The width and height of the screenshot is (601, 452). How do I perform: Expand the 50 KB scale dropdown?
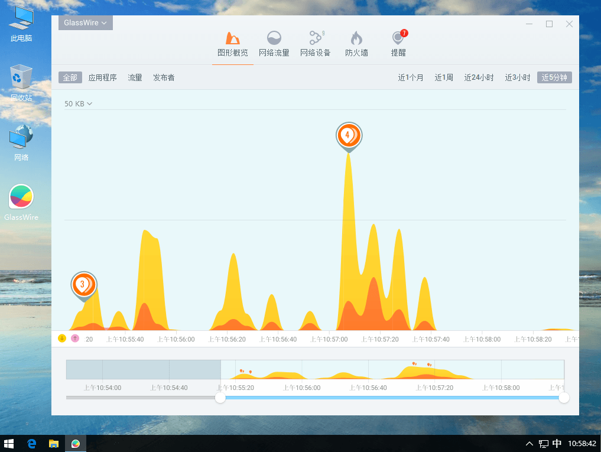(x=78, y=103)
